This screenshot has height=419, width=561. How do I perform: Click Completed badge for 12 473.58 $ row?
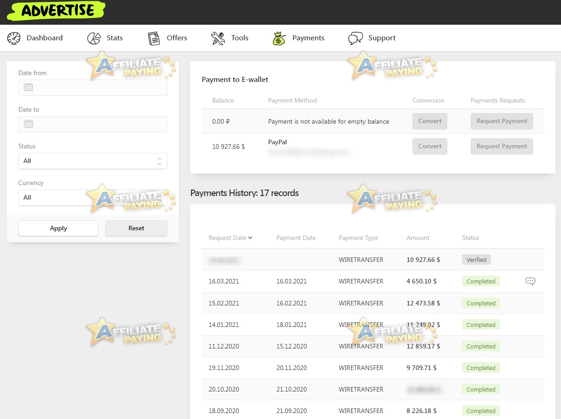click(481, 303)
